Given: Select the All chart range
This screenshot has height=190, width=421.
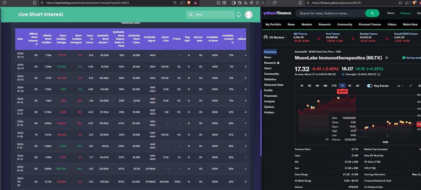Looking at the screenshot, I should pyautogui.click(x=357, y=86).
